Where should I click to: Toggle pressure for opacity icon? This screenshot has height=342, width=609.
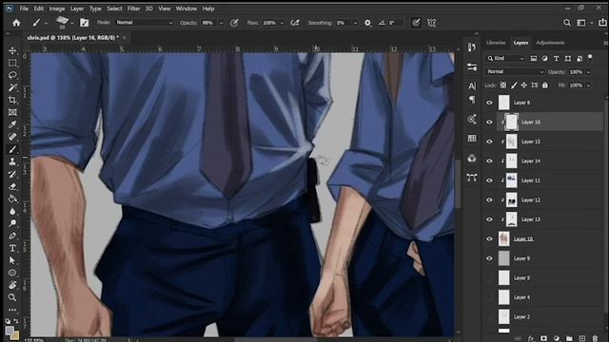coord(234,23)
